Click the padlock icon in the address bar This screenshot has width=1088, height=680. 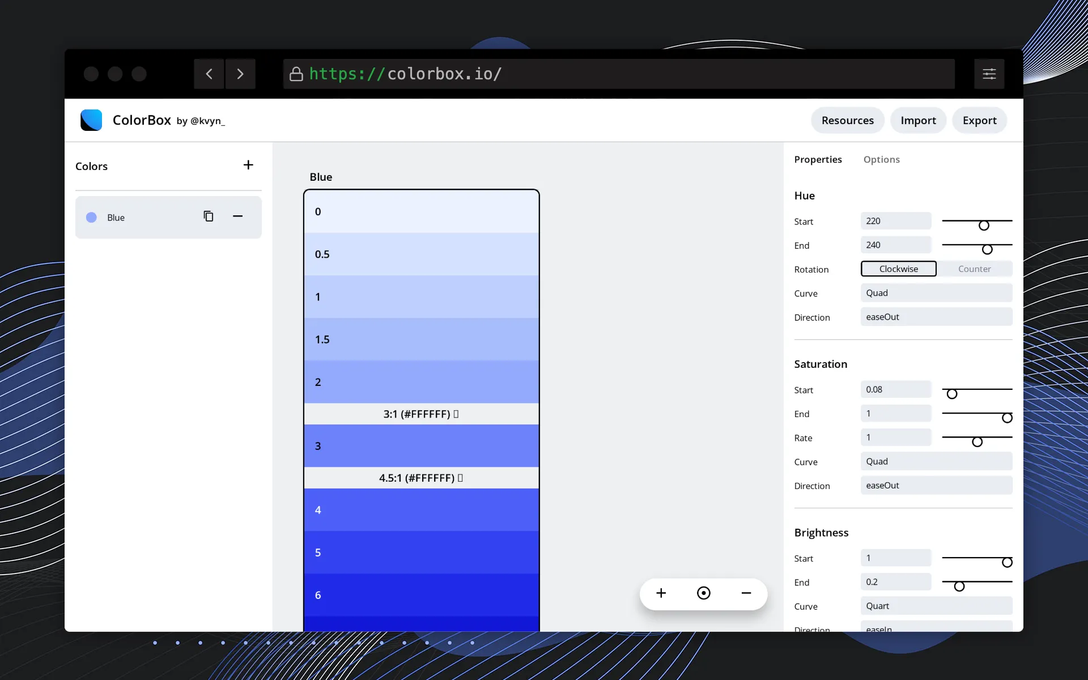click(296, 74)
